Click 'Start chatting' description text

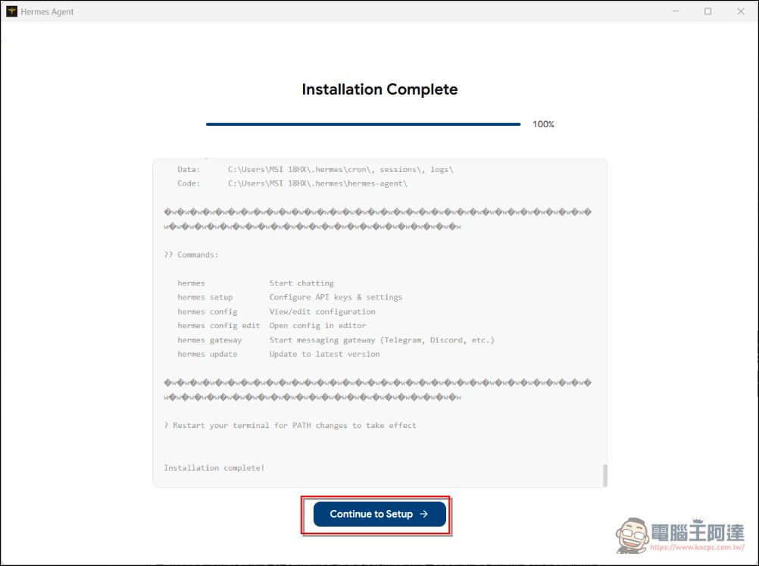point(301,283)
